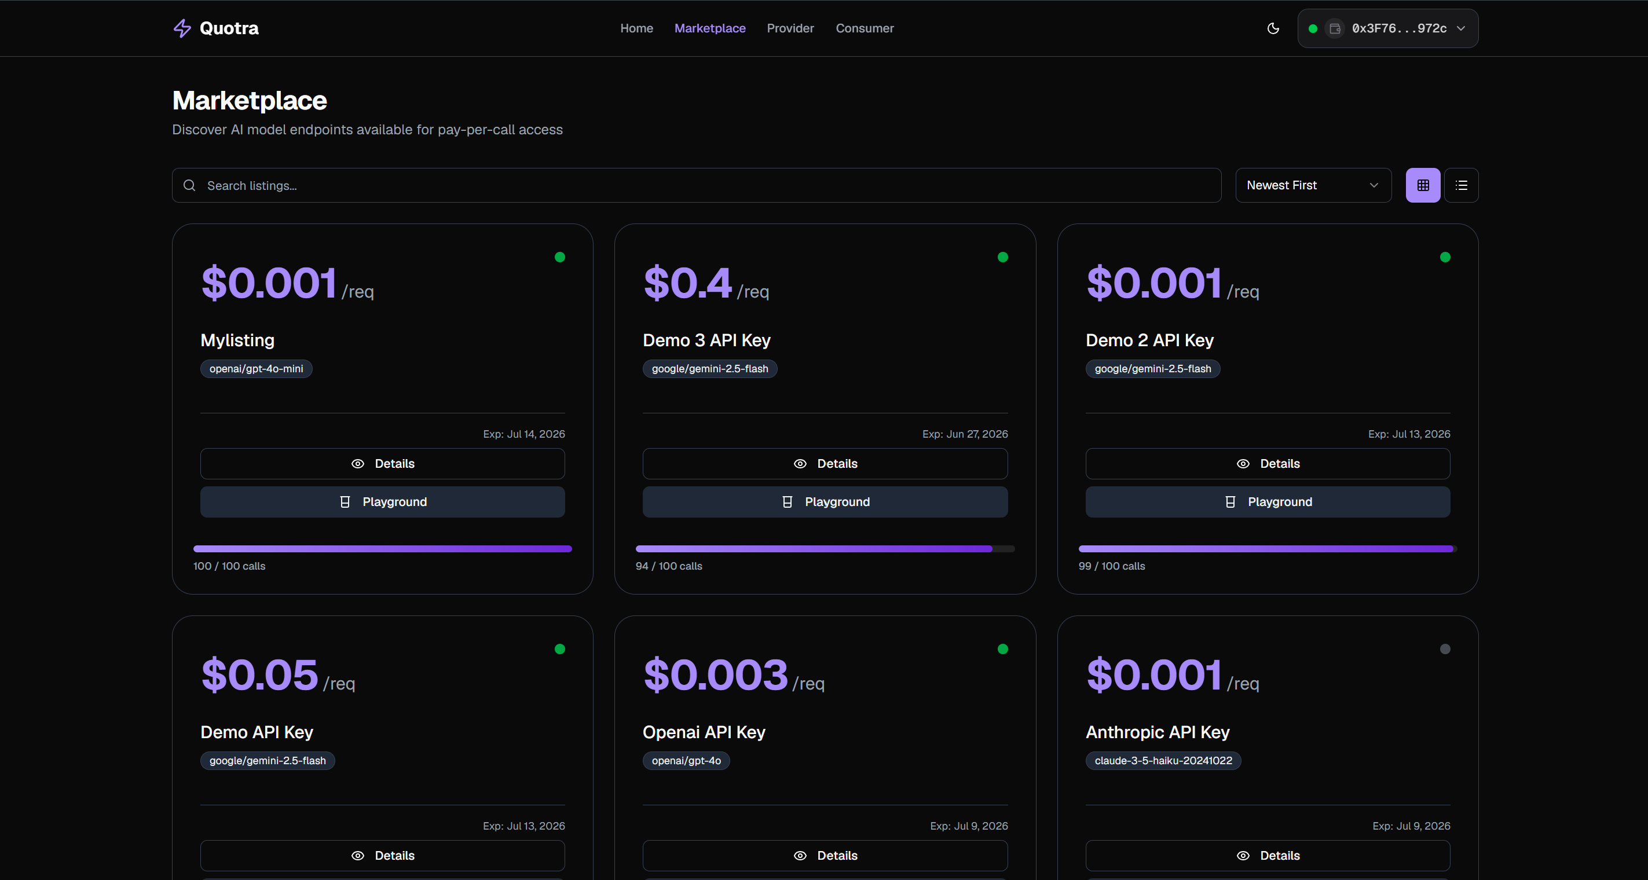Click the gray status dot on Anthropic API Key
This screenshot has width=1648, height=880.
coord(1445,649)
